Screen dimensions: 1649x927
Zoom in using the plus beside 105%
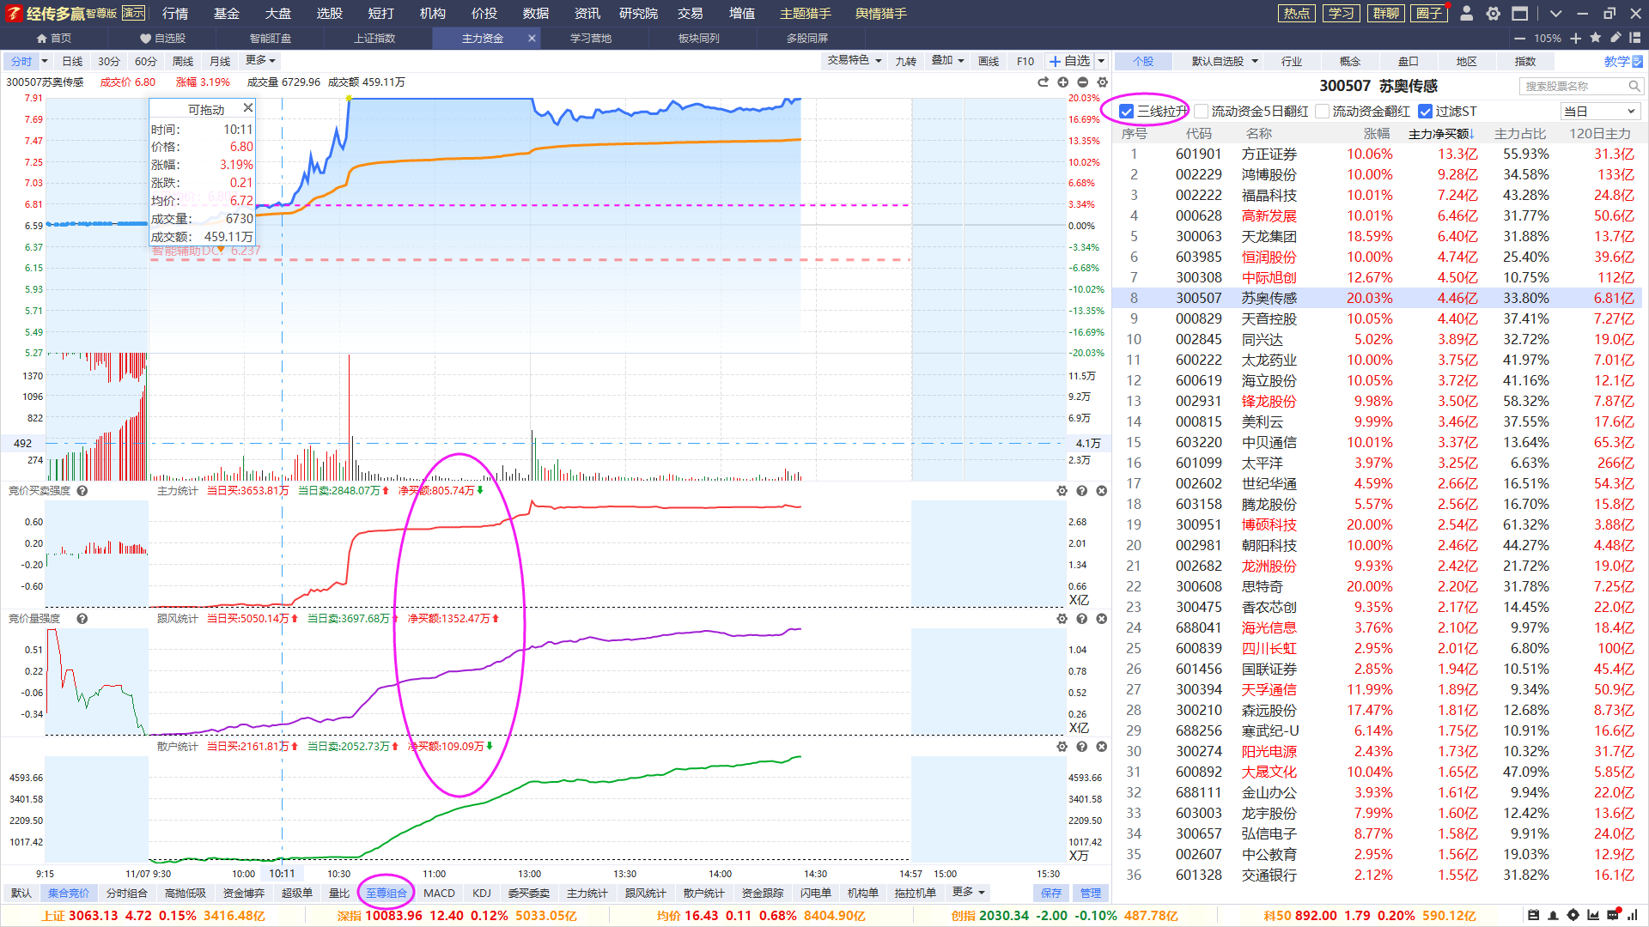point(1576,39)
